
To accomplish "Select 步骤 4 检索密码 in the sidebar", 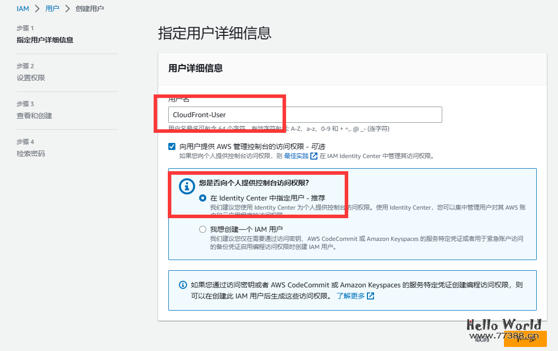I will point(30,148).
